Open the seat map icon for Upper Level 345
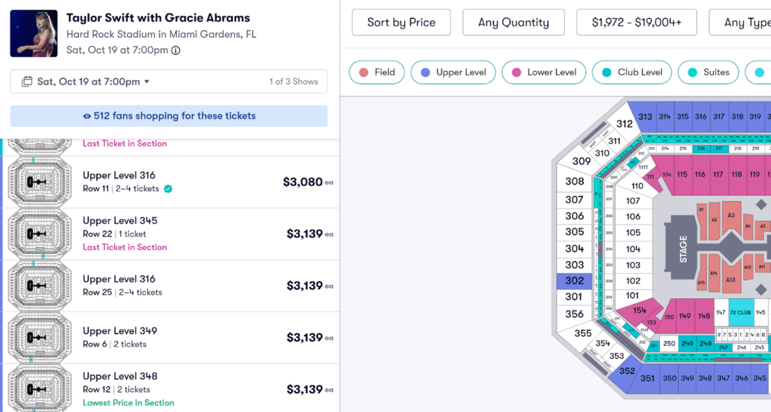Image resolution: width=771 pixels, height=412 pixels. (x=39, y=233)
